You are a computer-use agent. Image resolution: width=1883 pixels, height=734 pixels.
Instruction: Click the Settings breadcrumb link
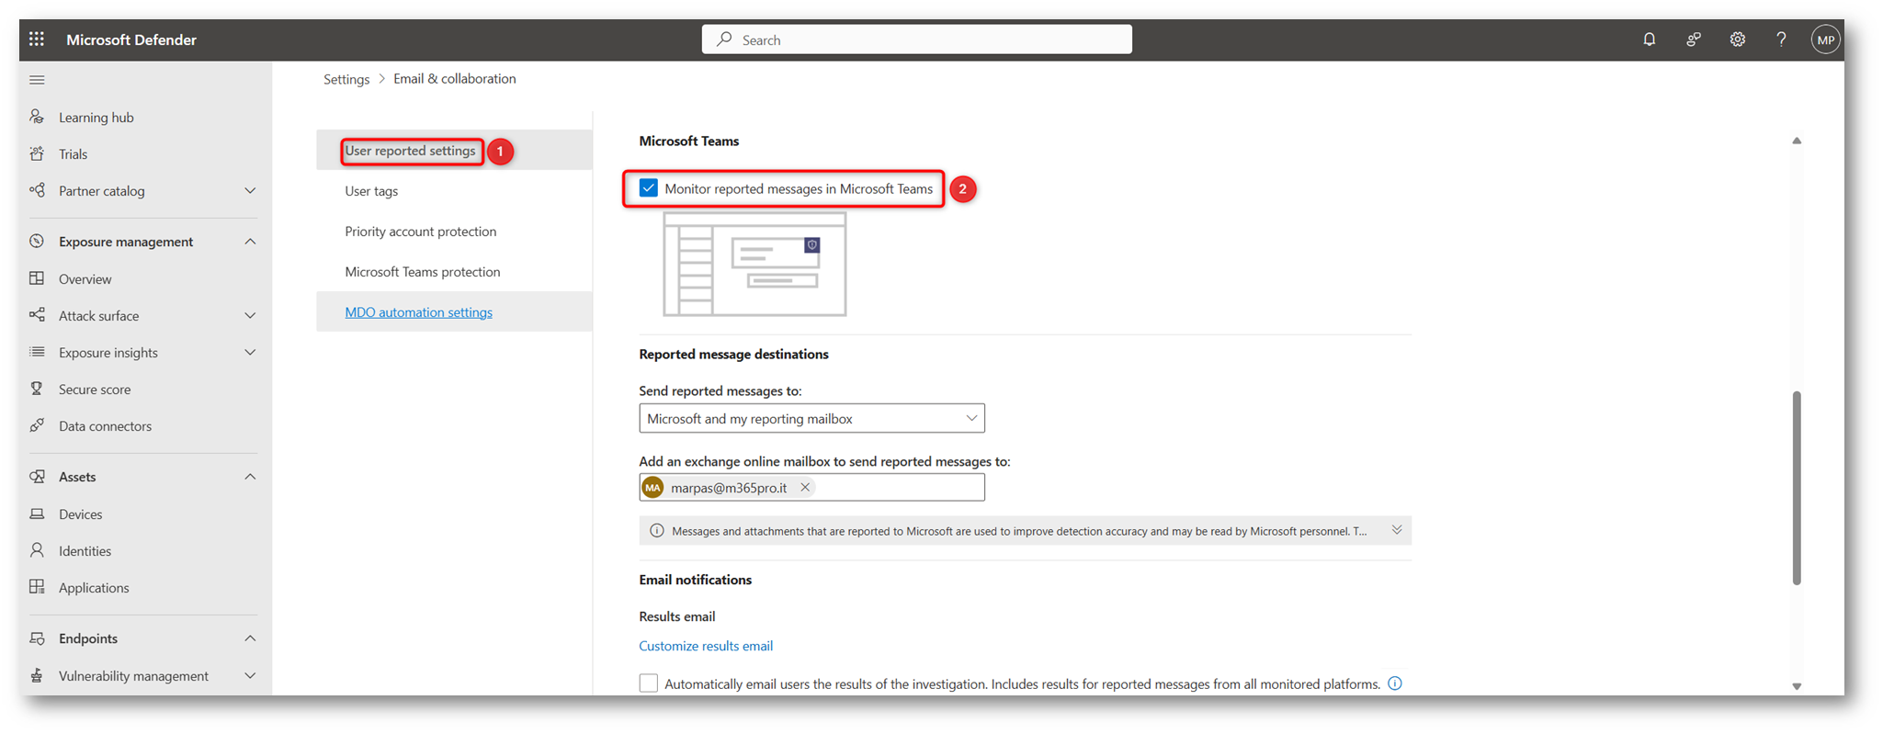346,79
